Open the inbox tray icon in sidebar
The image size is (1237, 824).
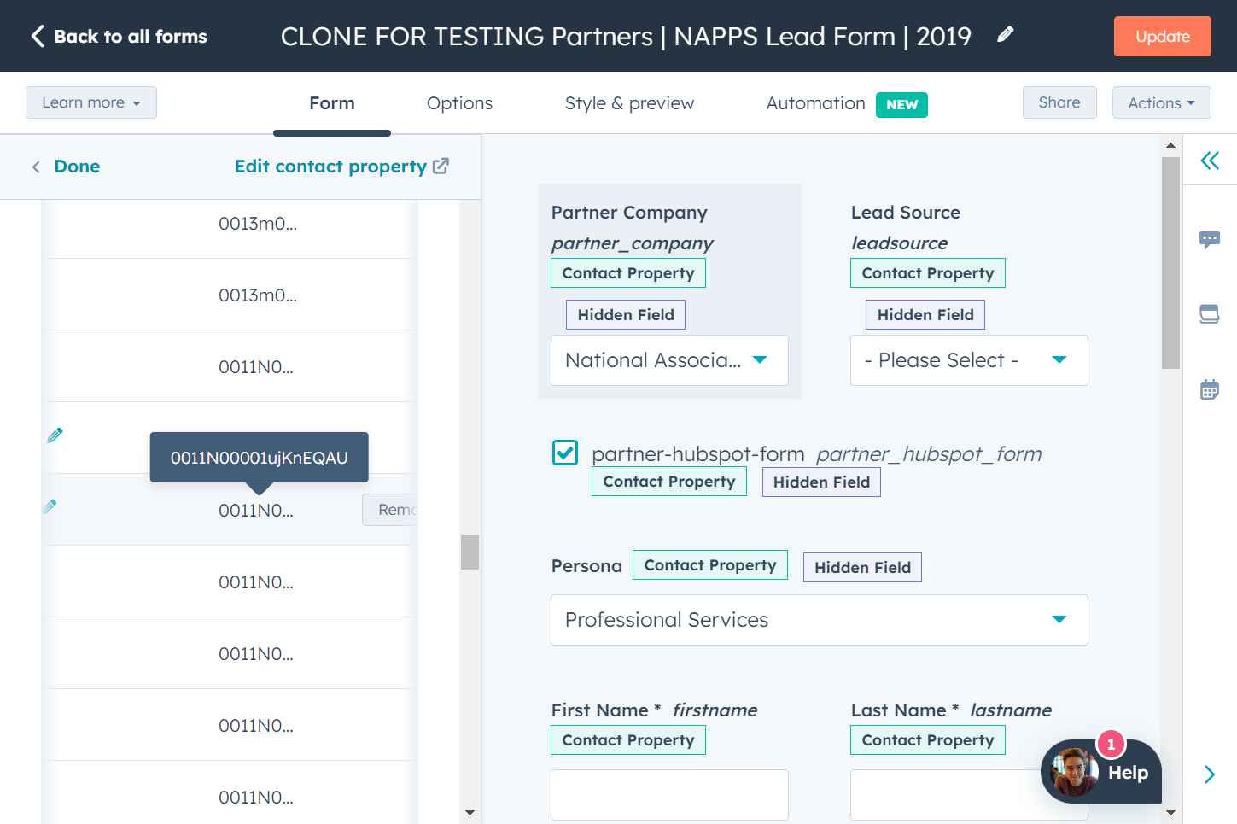[1210, 314]
